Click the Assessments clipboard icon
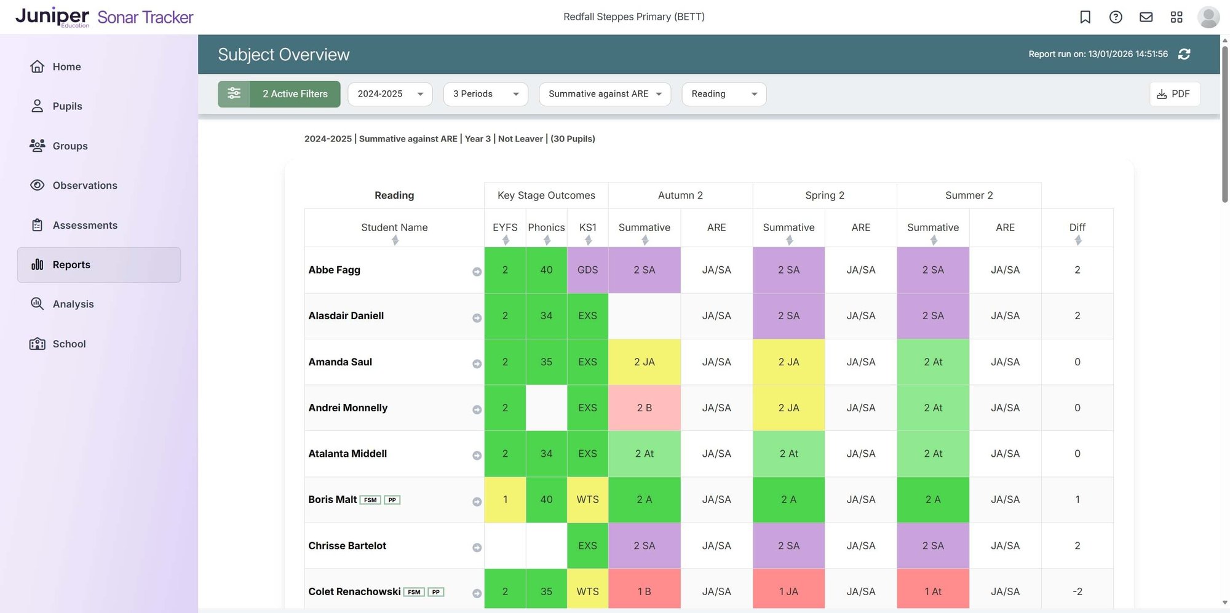The width and height of the screenshot is (1230, 613). 37,225
